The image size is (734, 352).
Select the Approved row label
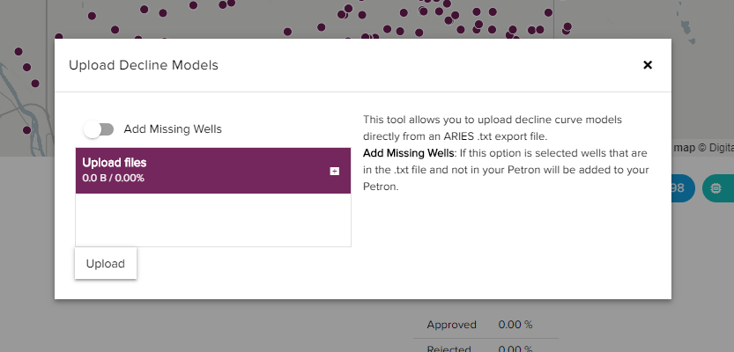pyautogui.click(x=451, y=325)
